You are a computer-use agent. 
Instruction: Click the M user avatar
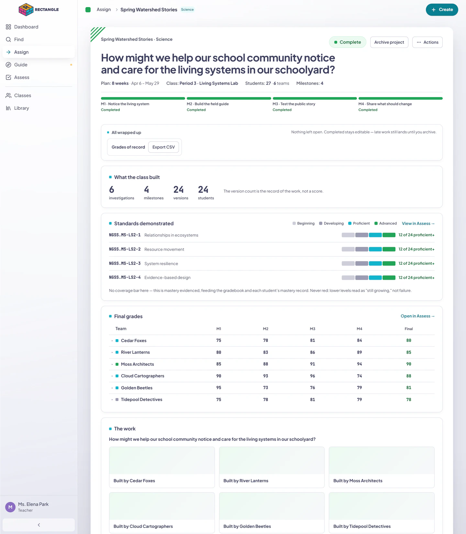tap(10, 507)
